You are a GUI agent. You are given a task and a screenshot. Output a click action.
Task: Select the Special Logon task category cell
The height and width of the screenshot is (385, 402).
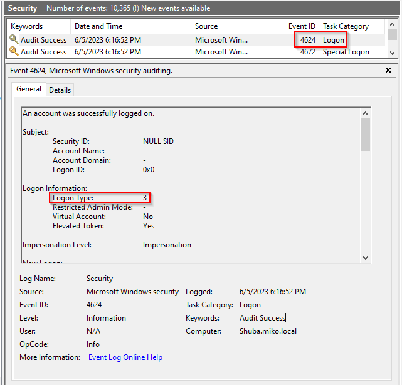[x=346, y=52]
